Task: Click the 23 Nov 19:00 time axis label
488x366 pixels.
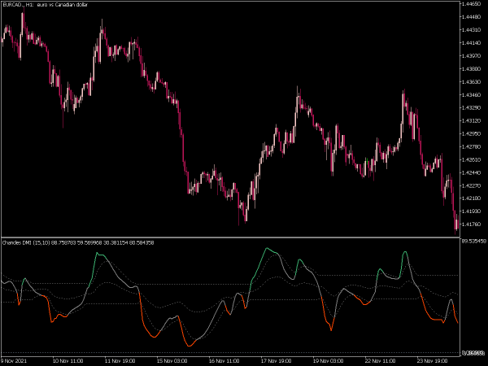Action: tap(433, 361)
